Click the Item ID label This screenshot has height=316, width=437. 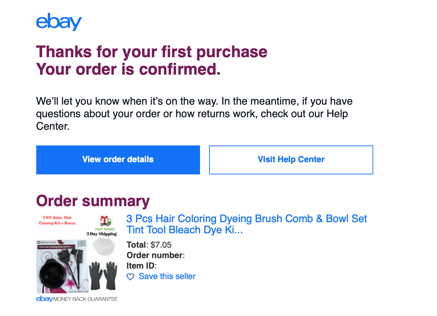[x=141, y=266]
